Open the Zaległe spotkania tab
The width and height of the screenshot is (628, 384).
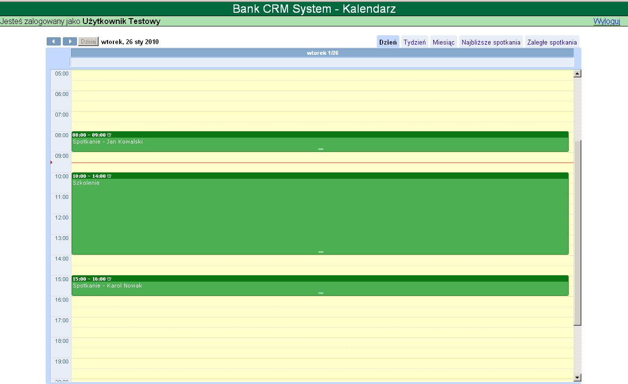click(552, 42)
